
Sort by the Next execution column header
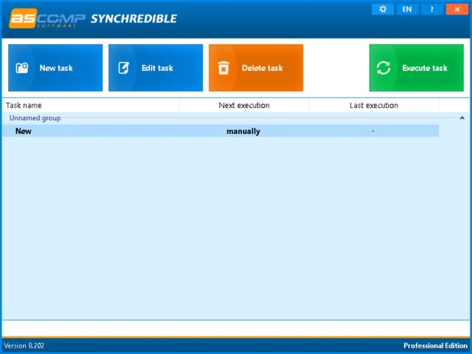(244, 105)
